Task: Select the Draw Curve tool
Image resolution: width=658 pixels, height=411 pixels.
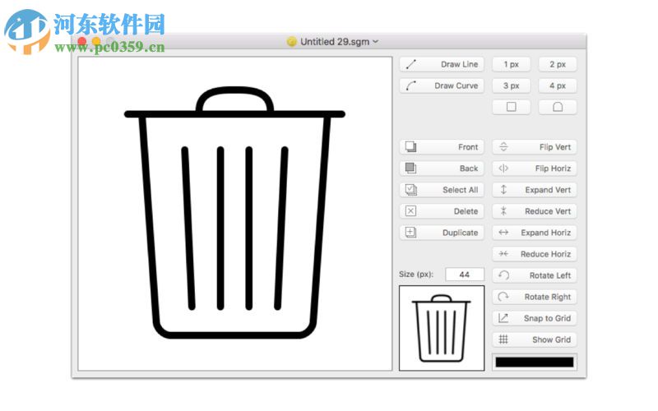Action: click(x=442, y=85)
